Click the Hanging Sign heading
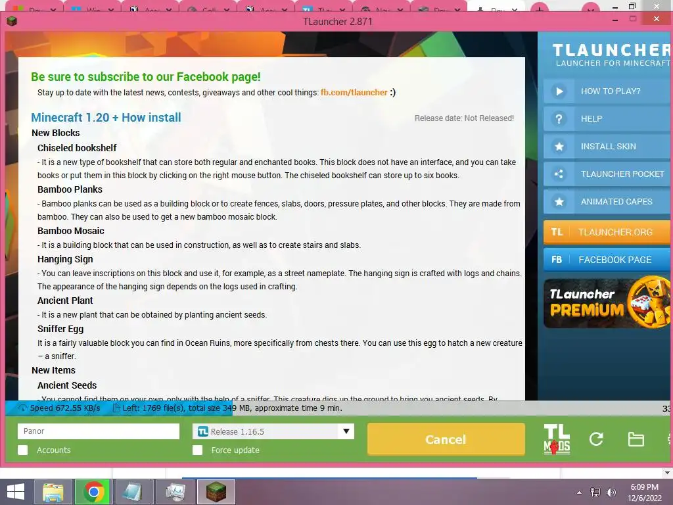The width and height of the screenshot is (673, 505). pyautogui.click(x=65, y=259)
